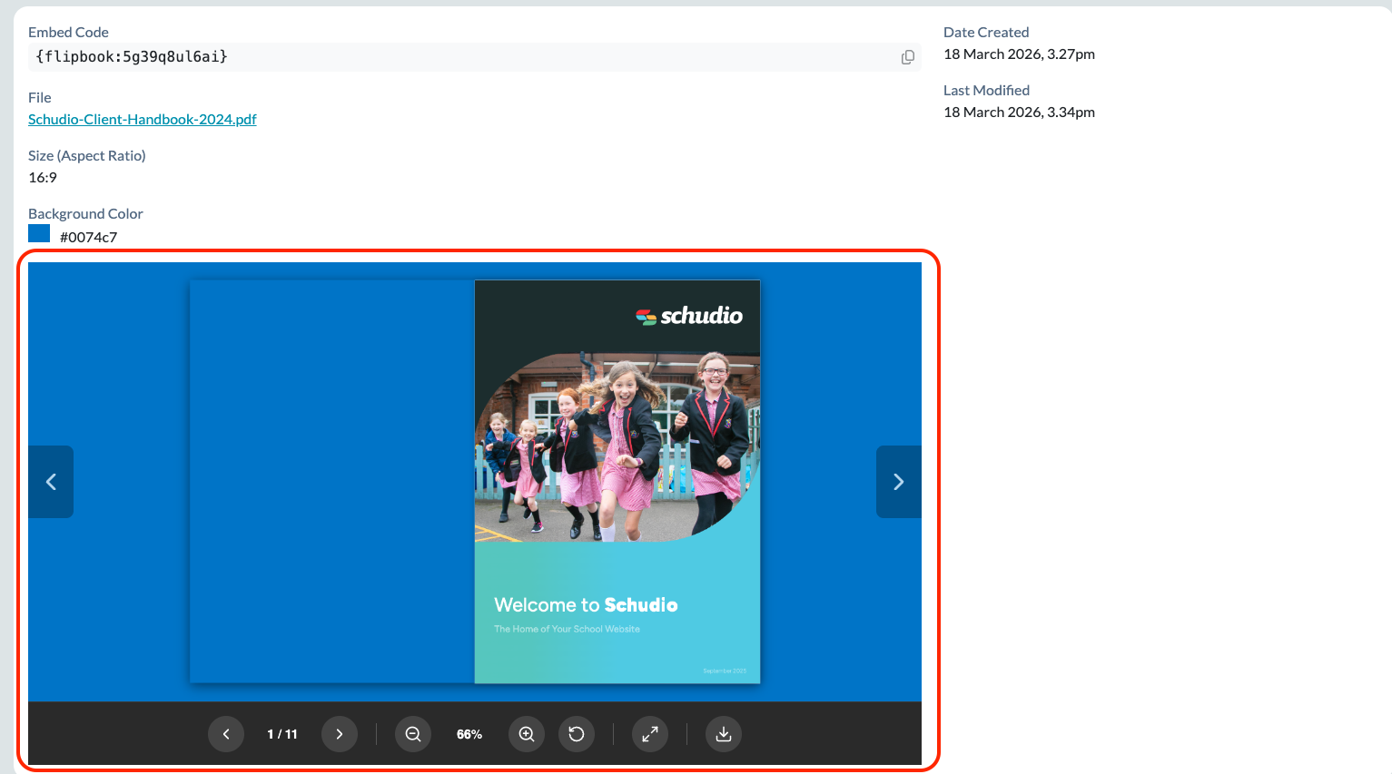Click the Size (Aspect Ratio) label
1392x774 pixels.
click(x=87, y=155)
